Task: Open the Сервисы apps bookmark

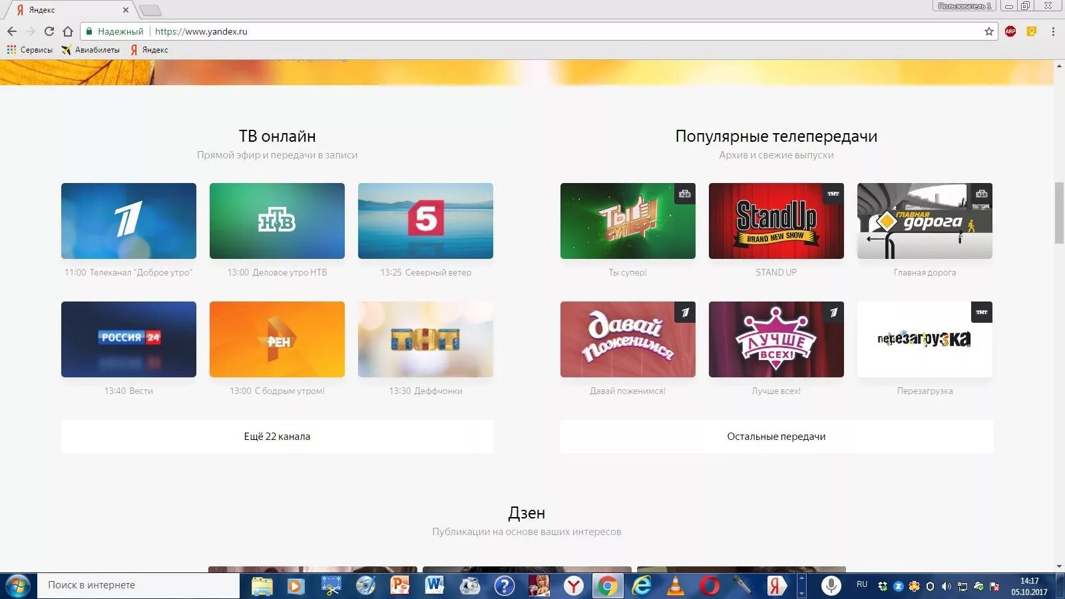Action: point(30,50)
